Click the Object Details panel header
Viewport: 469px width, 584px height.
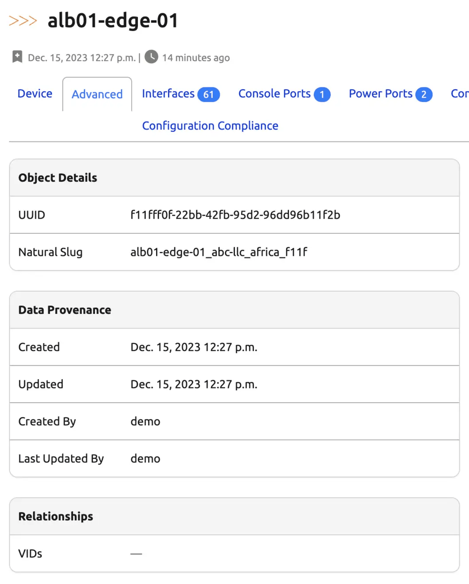coord(58,178)
